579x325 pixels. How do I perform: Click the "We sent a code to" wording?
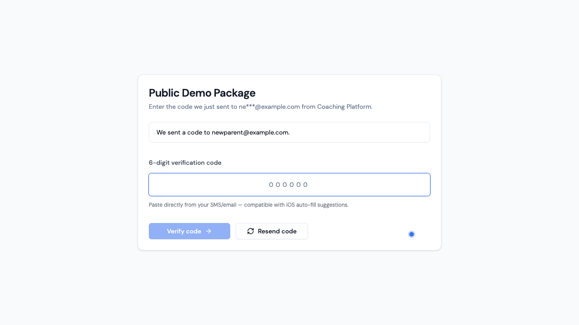point(183,132)
